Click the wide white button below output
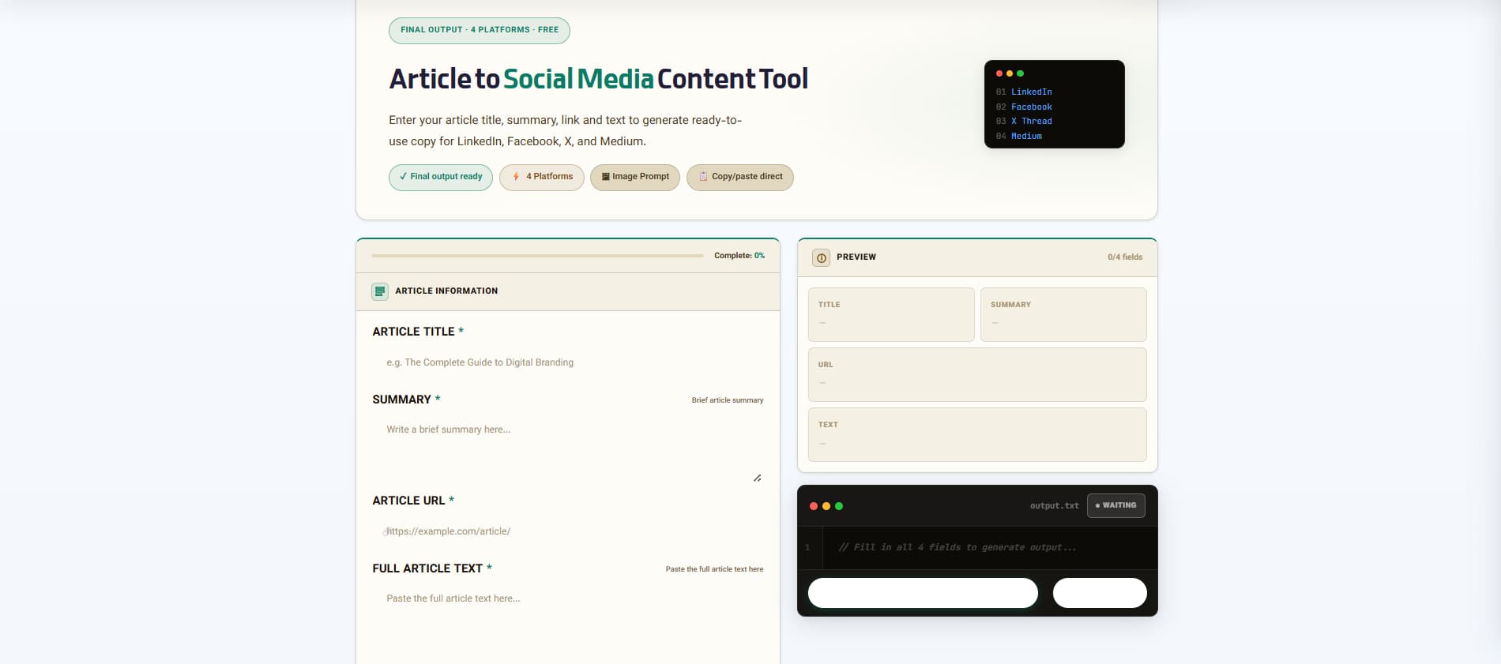This screenshot has height=664, width=1501. (x=922, y=593)
